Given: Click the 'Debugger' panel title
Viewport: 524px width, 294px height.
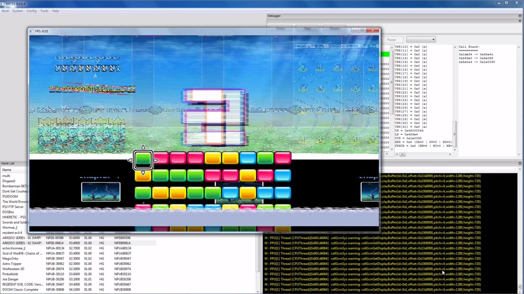Looking at the screenshot, I should [x=274, y=16].
